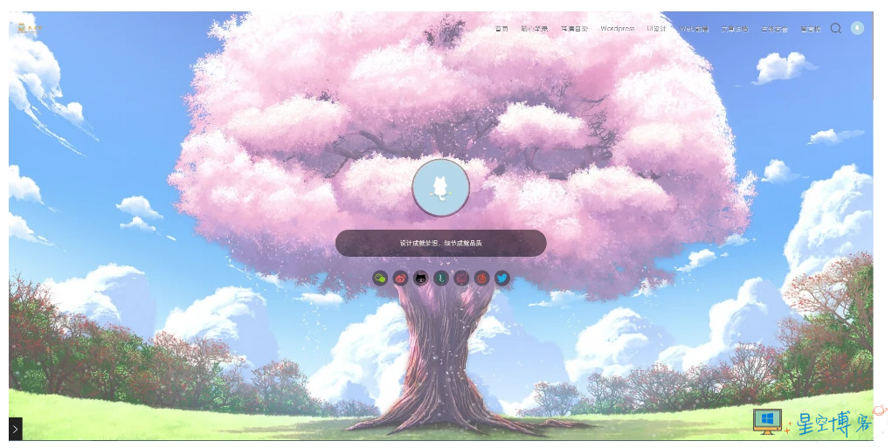892x448 pixels.
Task: Open the Twitter bird icon
Action: pyautogui.click(x=501, y=278)
